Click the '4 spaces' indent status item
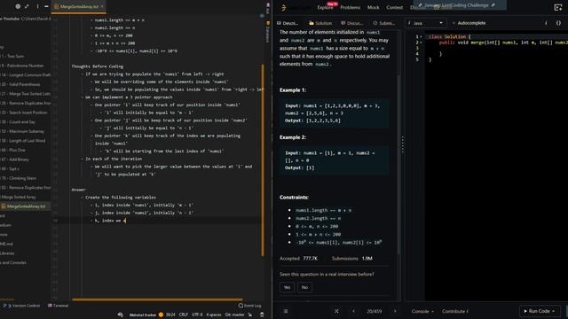568x319 pixels. tap(214, 315)
